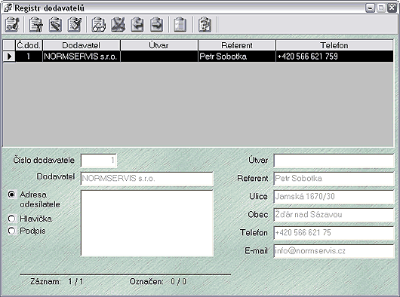Click the first clipboard toolbar icon with figure
The width and height of the screenshot is (400, 297).
pyautogui.click(x=12, y=25)
